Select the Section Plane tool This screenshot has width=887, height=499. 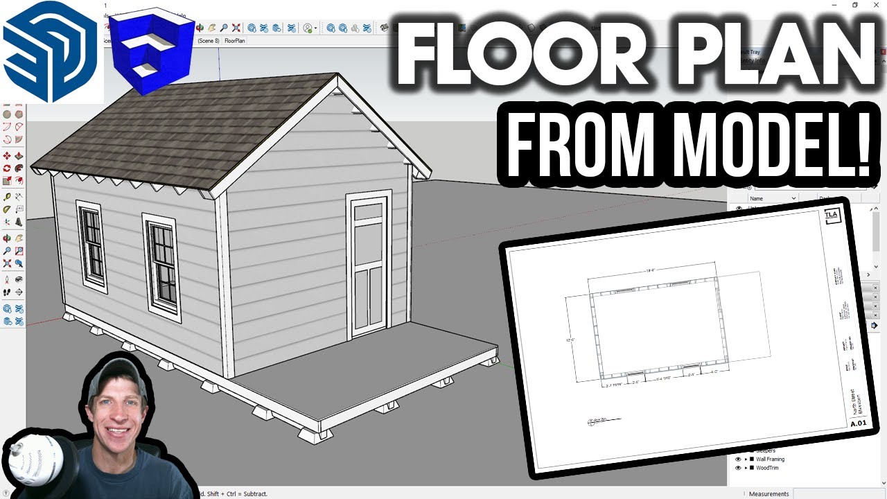click(19, 292)
